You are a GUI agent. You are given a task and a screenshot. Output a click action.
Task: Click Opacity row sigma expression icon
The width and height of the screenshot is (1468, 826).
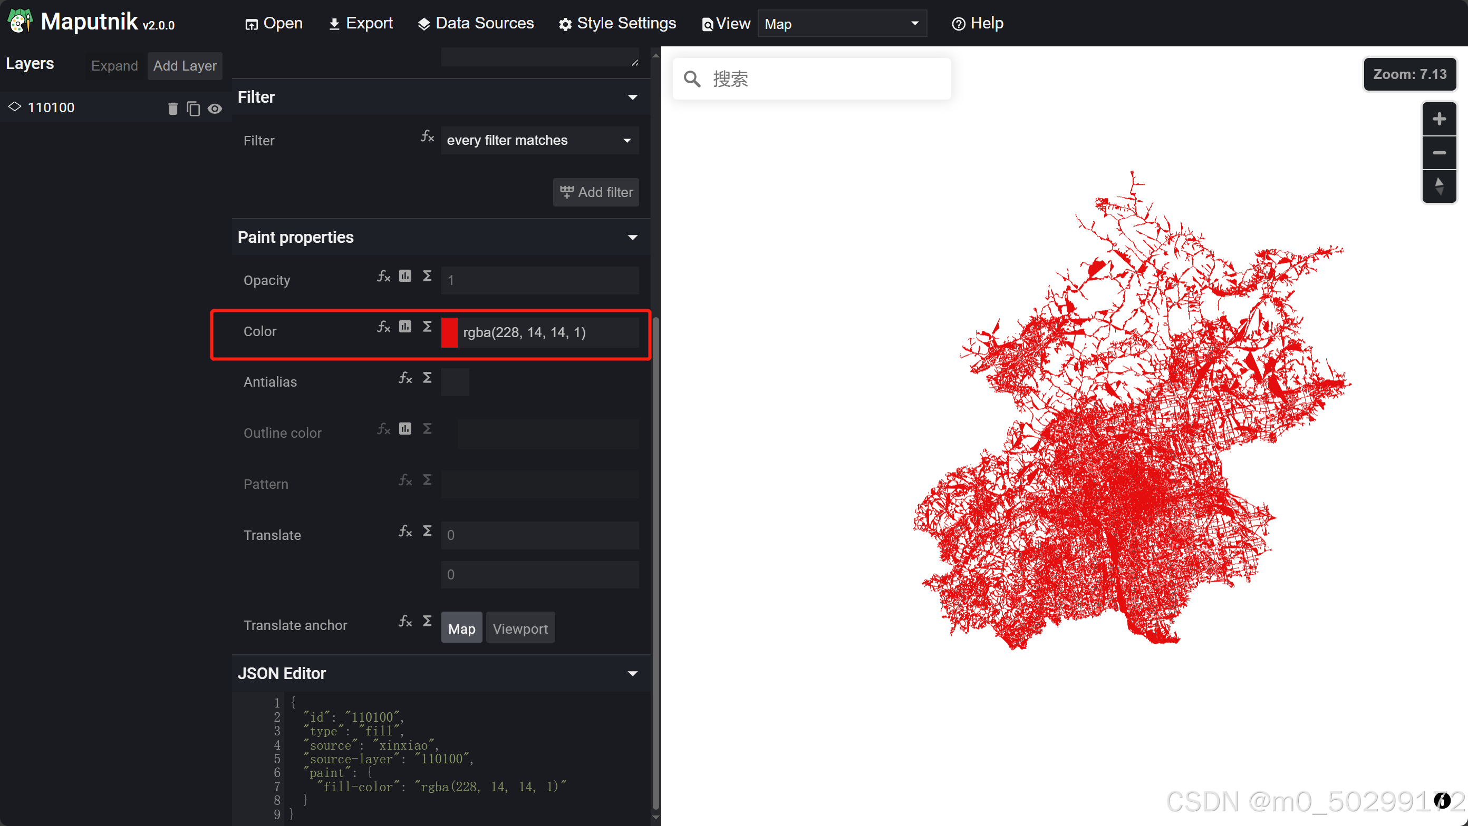427,276
